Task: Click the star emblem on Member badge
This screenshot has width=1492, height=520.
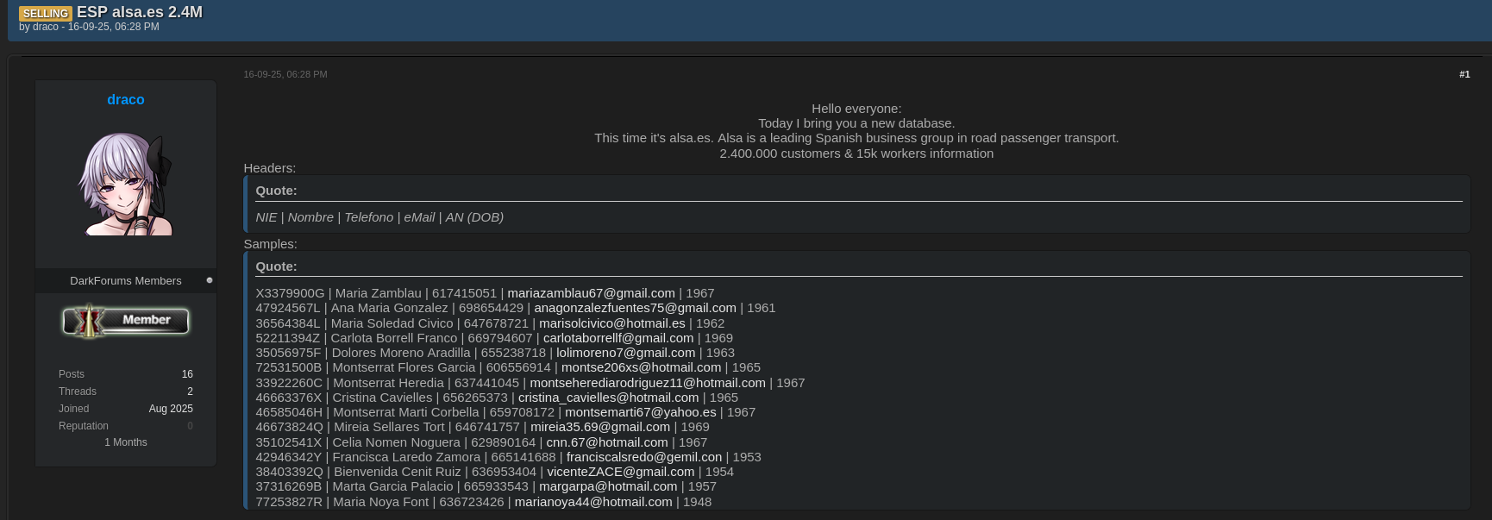Action: coord(87,321)
